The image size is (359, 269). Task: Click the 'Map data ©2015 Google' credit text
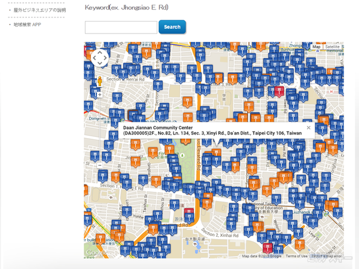(262, 256)
